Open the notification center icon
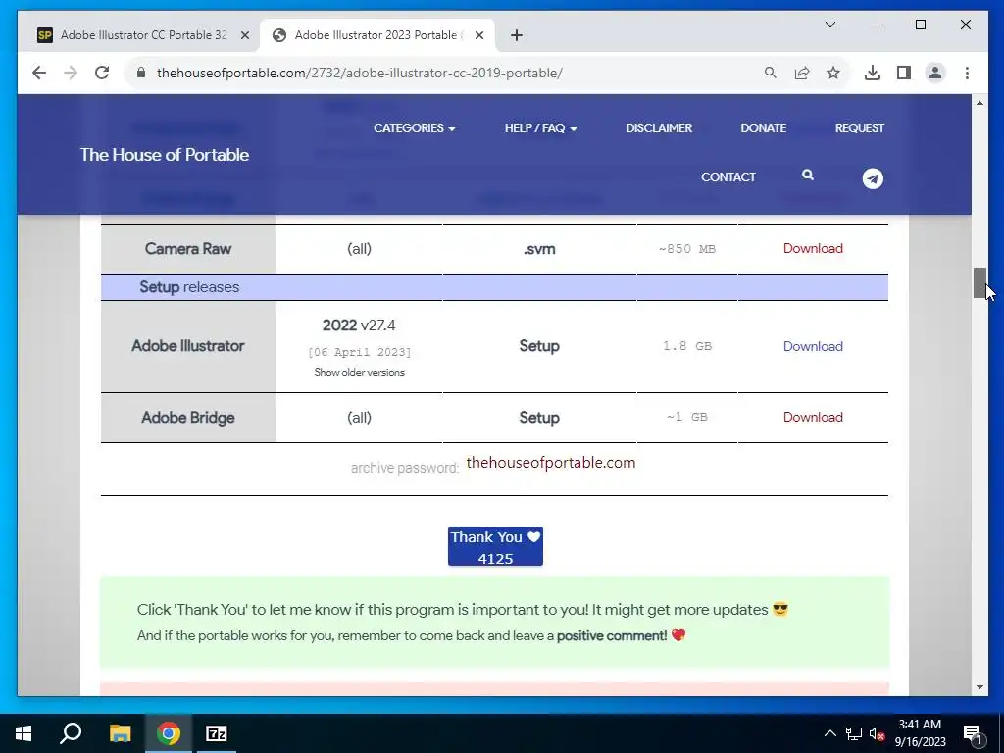Screen dimensions: 1004x753 [x=973, y=733]
